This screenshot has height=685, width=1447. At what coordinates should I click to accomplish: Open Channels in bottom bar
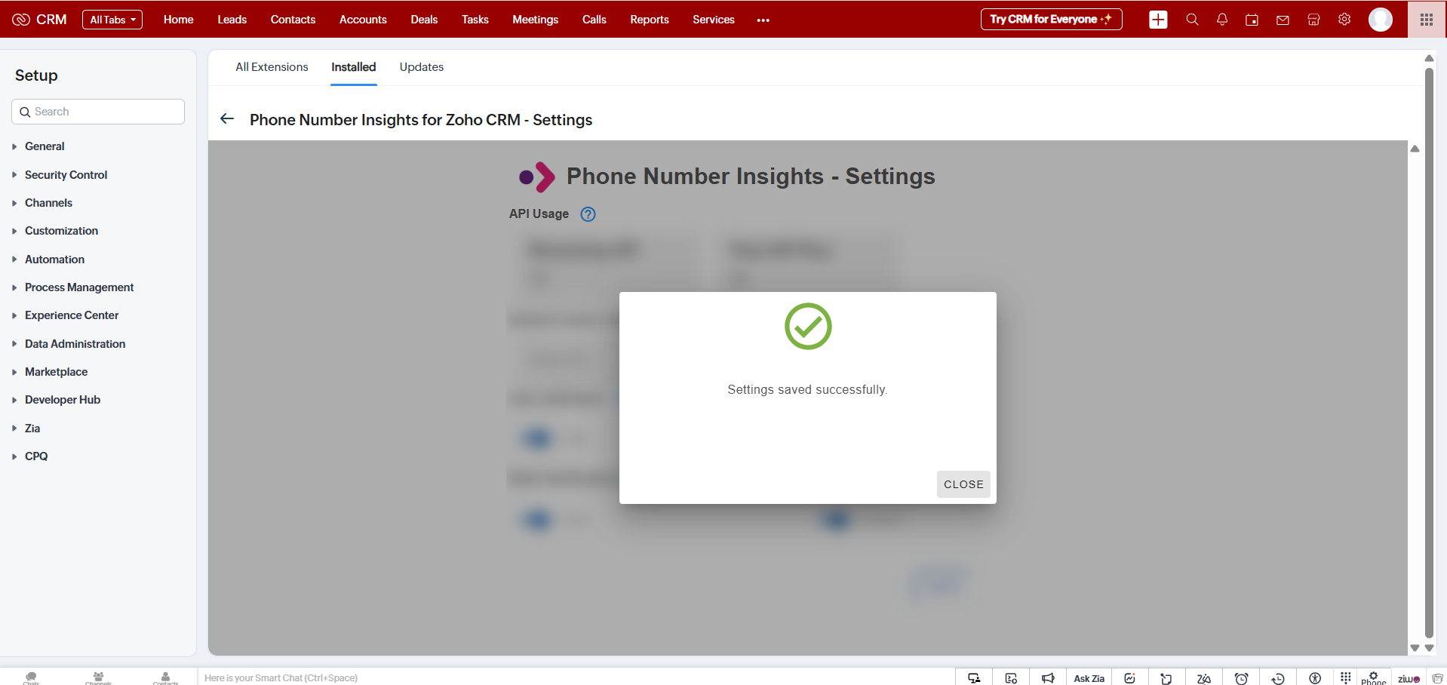pyautogui.click(x=98, y=677)
